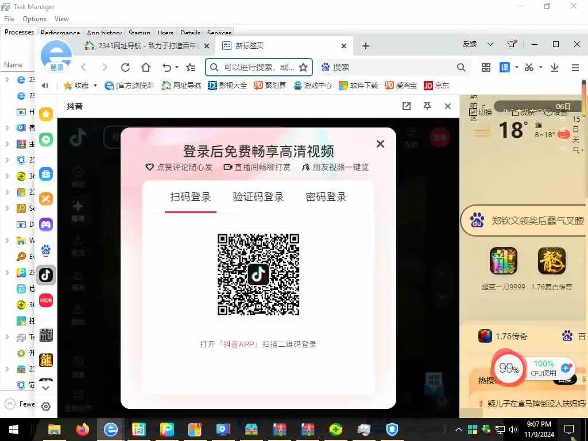The image size is (588, 441).
Task: Collapse Task Manager with Fewer details arrow
Action: coord(10,404)
